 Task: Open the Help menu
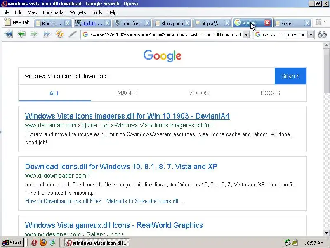pyautogui.click(x=112, y=12)
